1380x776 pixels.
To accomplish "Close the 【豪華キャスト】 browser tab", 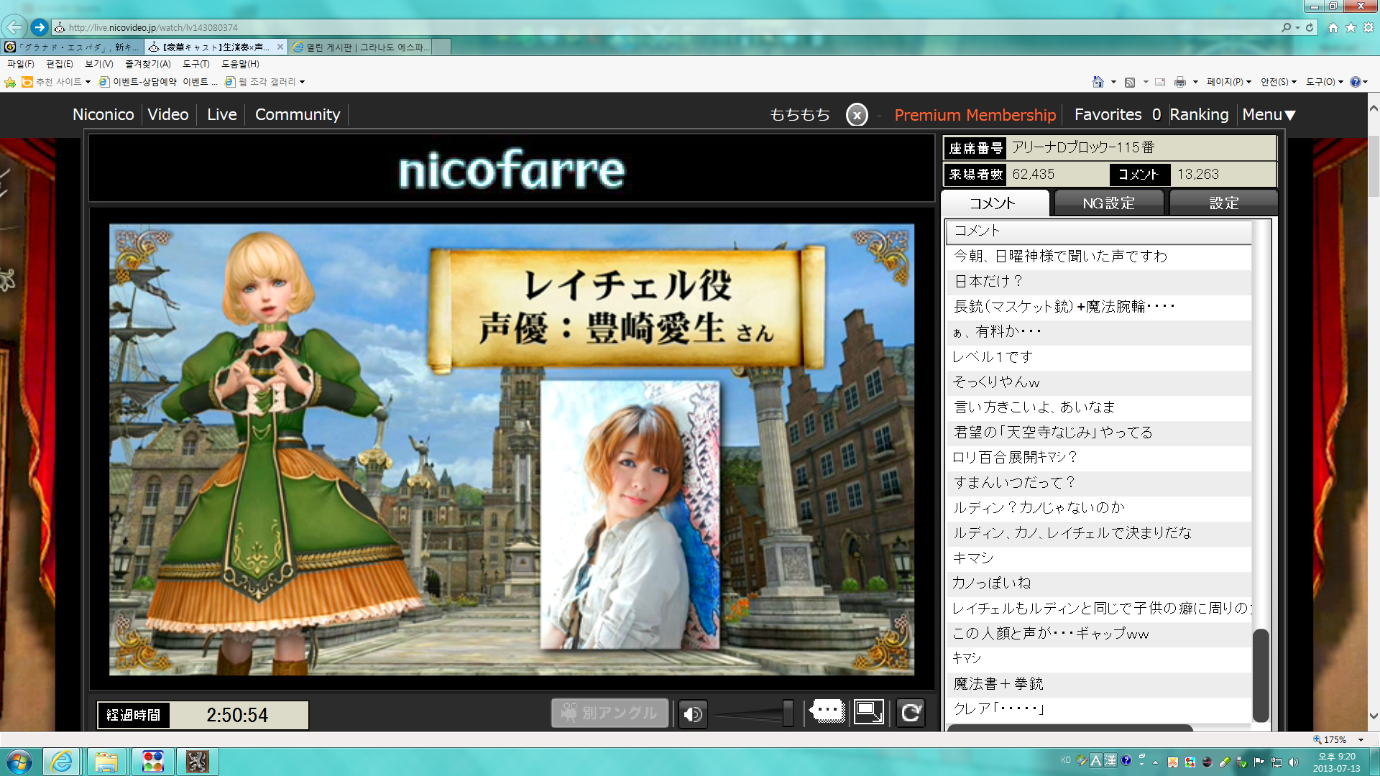I will [280, 47].
